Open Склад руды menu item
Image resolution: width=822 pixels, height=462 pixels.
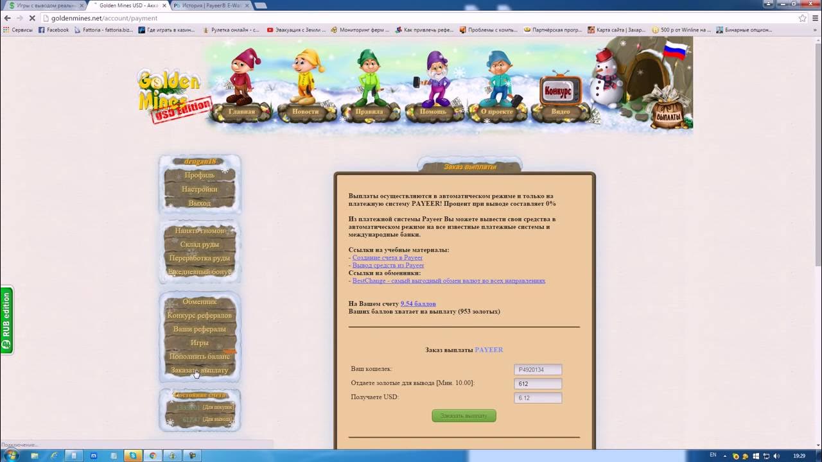(x=200, y=244)
